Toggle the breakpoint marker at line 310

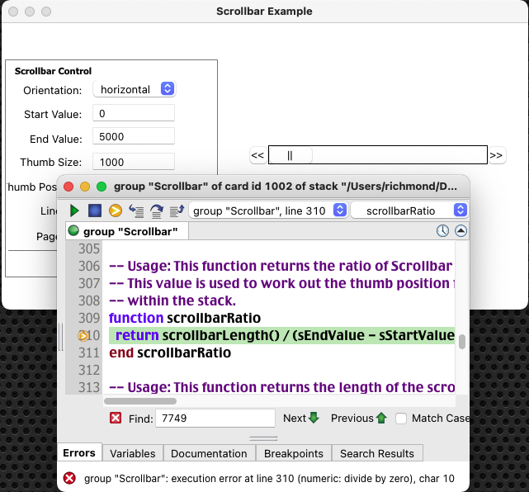pos(83,335)
